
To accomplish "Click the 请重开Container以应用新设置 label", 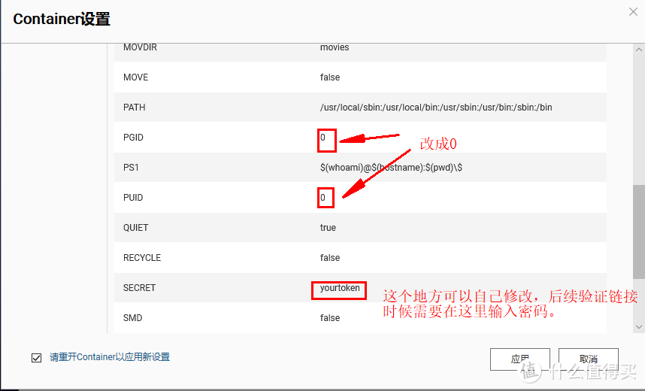I will (110, 357).
